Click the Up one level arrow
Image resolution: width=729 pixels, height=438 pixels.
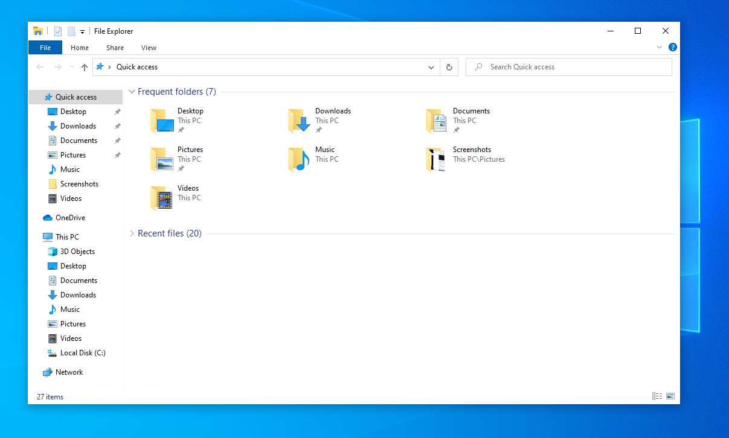[84, 67]
